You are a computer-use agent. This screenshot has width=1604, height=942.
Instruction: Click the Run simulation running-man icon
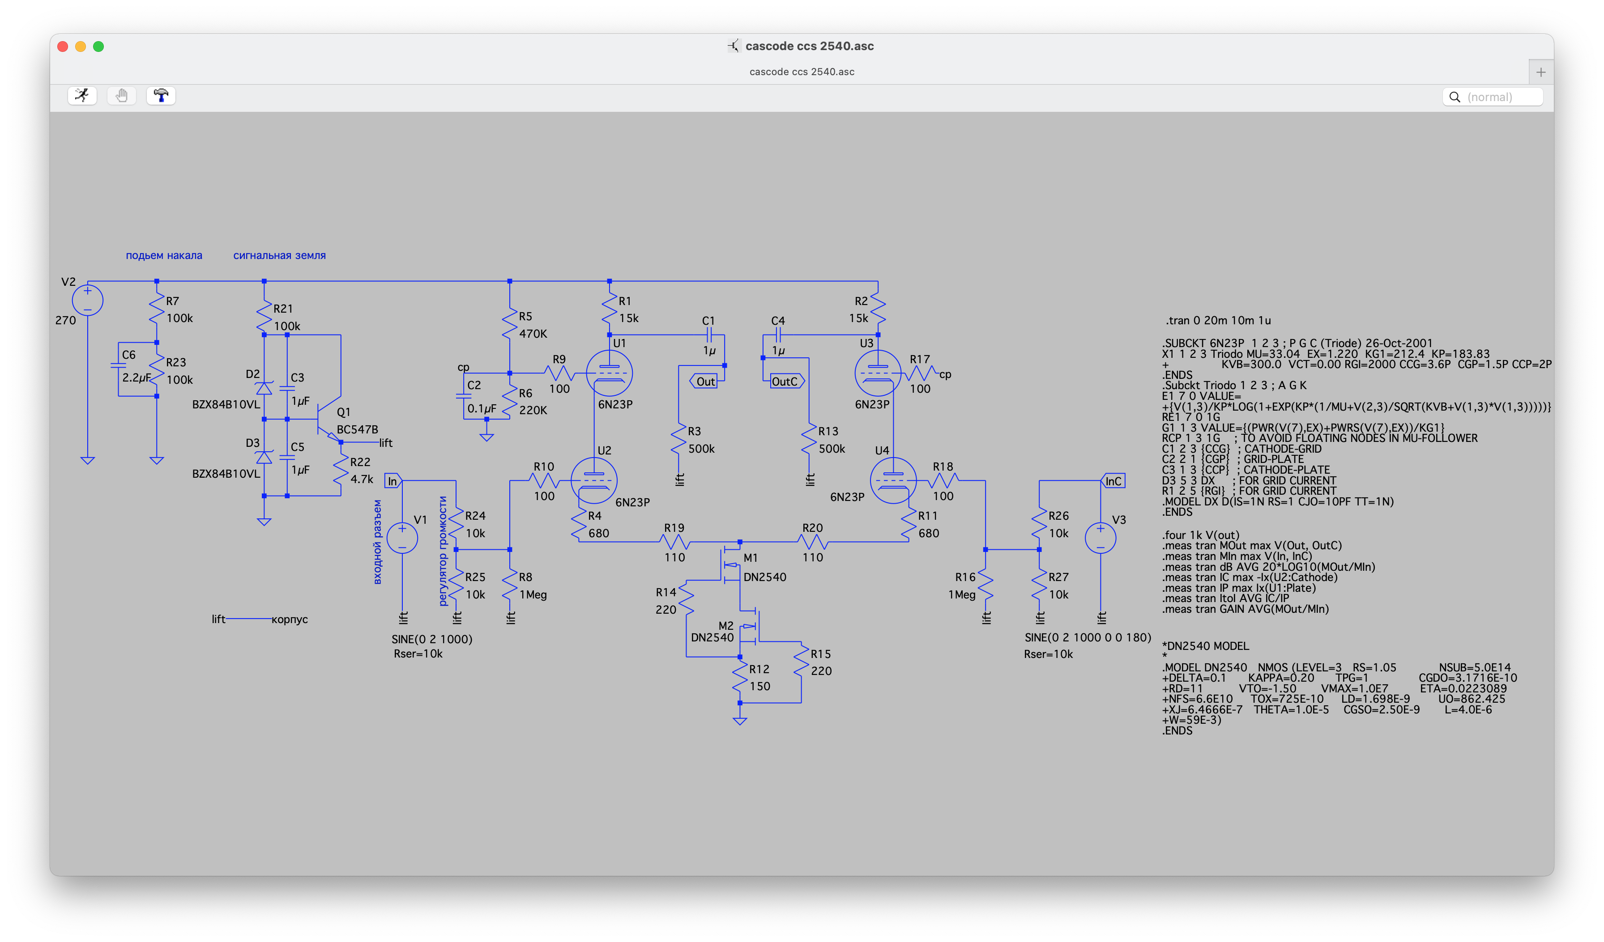coord(82,95)
